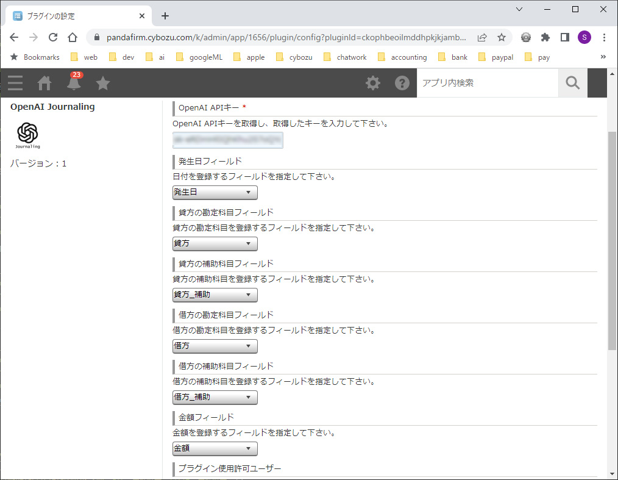
Task: Close the プラグインの設定 tab
Action: [x=142, y=16]
